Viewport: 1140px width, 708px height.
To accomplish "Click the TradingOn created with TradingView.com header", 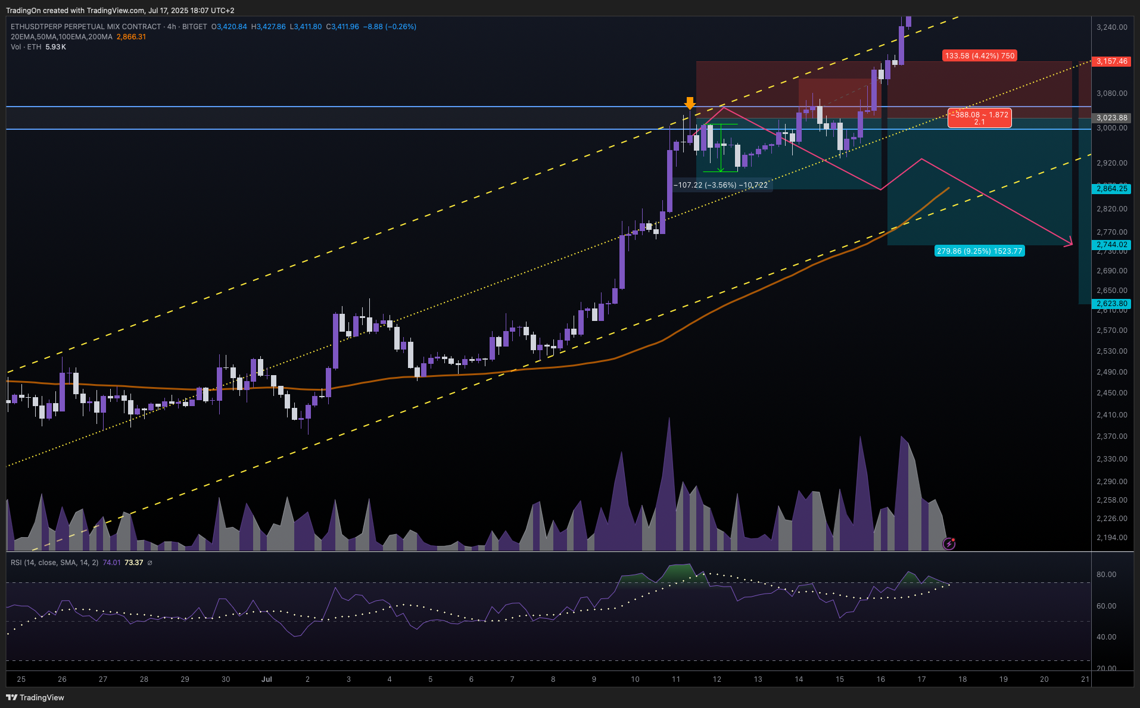I will point(120,11).
